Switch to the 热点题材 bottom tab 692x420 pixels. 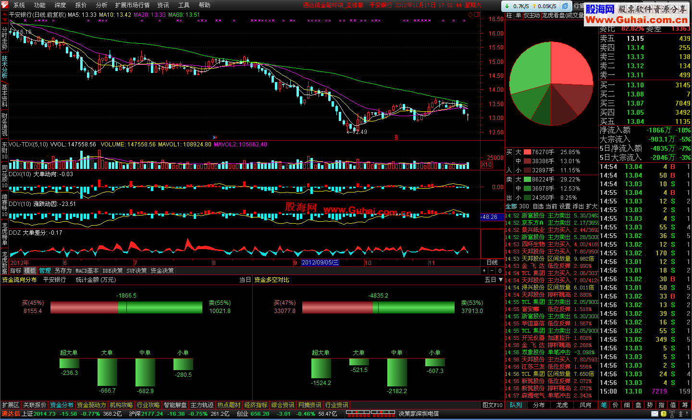[x=229, y=405]
